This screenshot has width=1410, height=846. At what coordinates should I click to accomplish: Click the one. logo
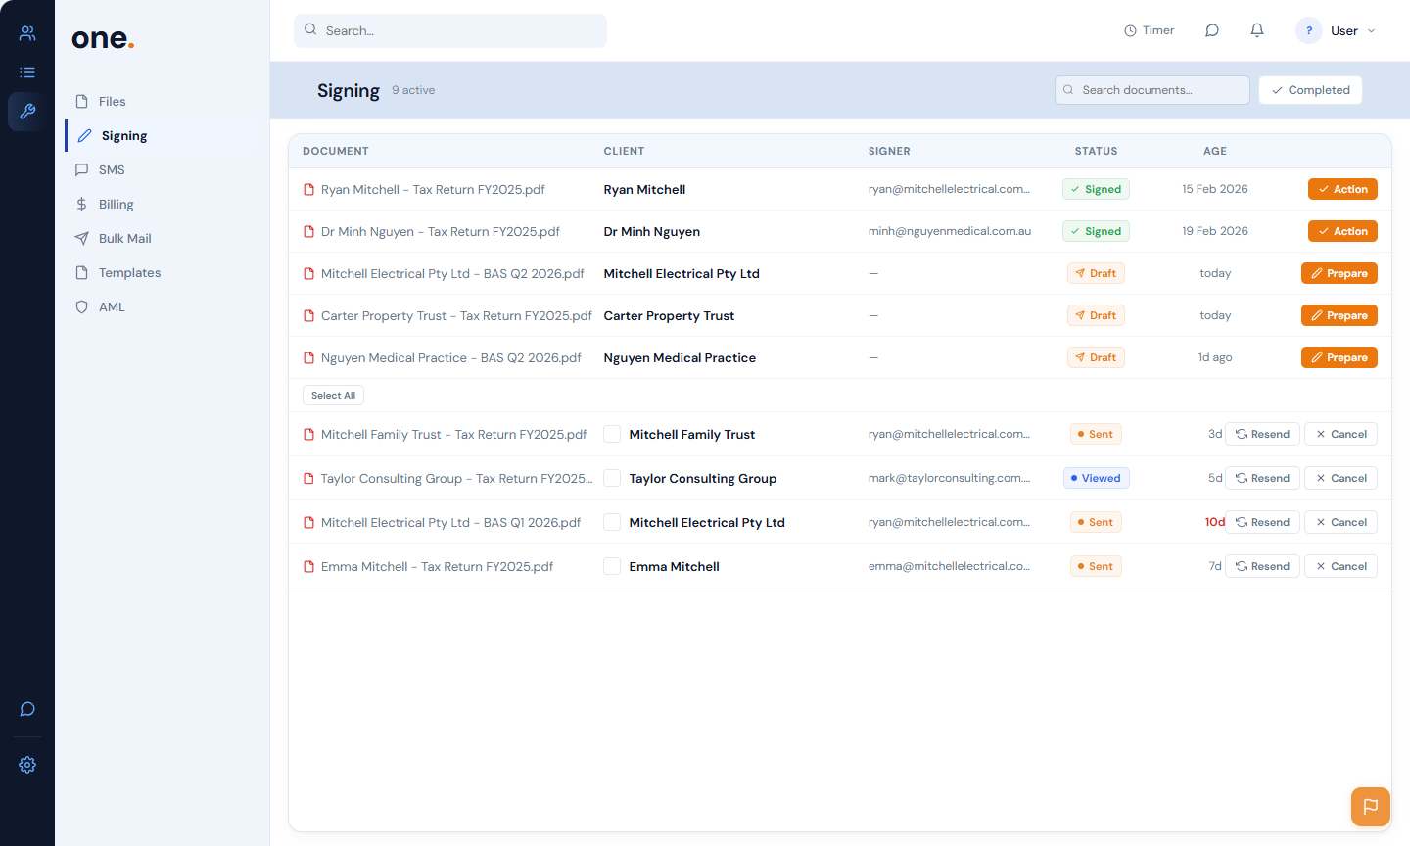point(103,38)
